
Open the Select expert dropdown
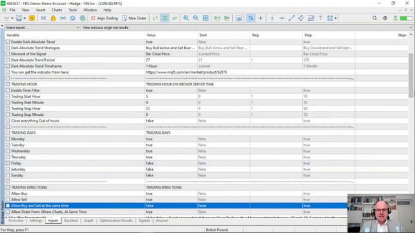click(42, 27)
